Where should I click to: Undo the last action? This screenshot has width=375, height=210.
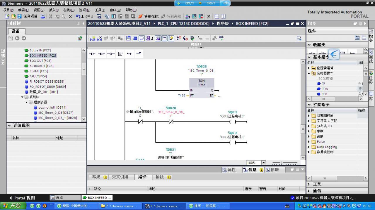click(x=78, y=16)
